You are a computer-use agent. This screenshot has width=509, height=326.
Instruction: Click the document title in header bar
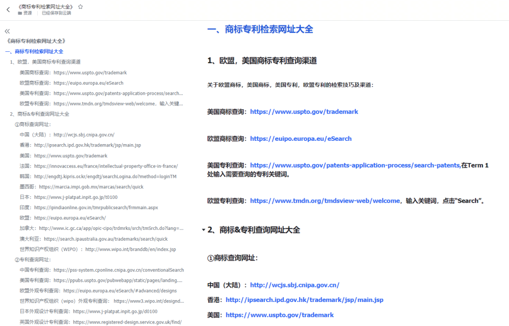pyautogui.click(x=46, y=7)
